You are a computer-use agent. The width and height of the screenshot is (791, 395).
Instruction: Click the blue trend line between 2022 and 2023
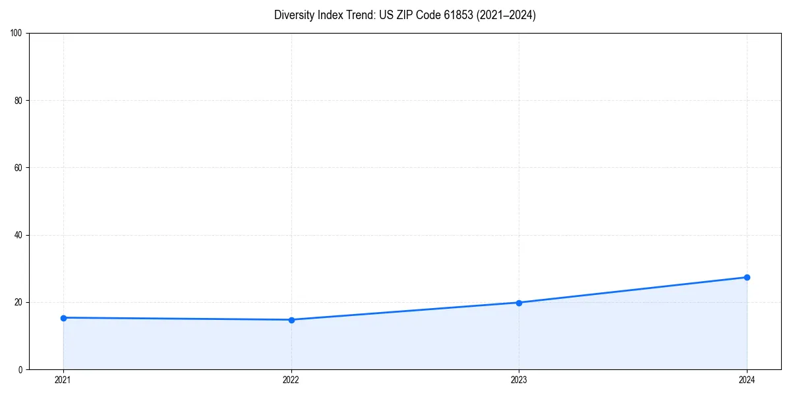coord(405,311)
